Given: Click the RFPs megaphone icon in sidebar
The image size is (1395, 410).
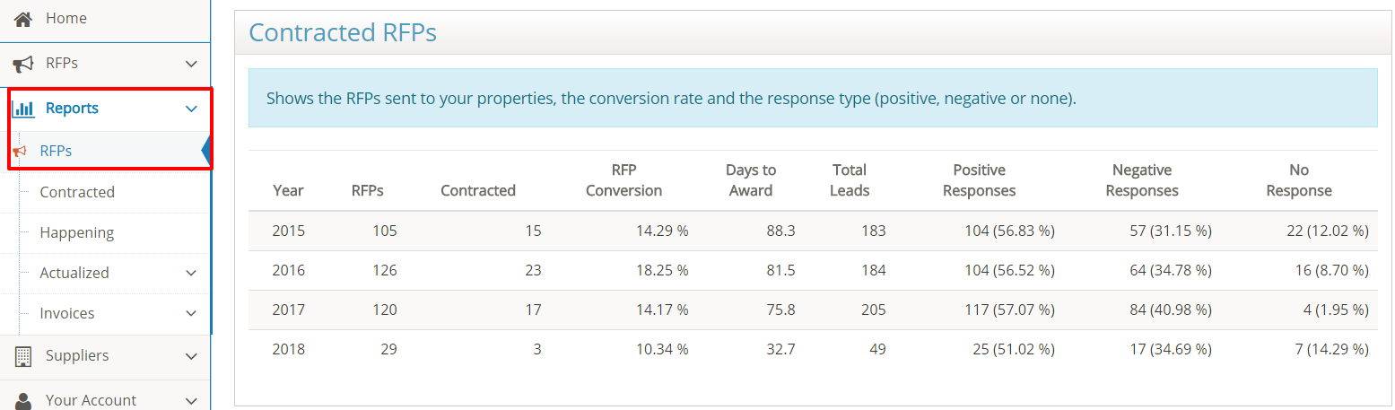Looking at the screenshot, I should (23, 64).
